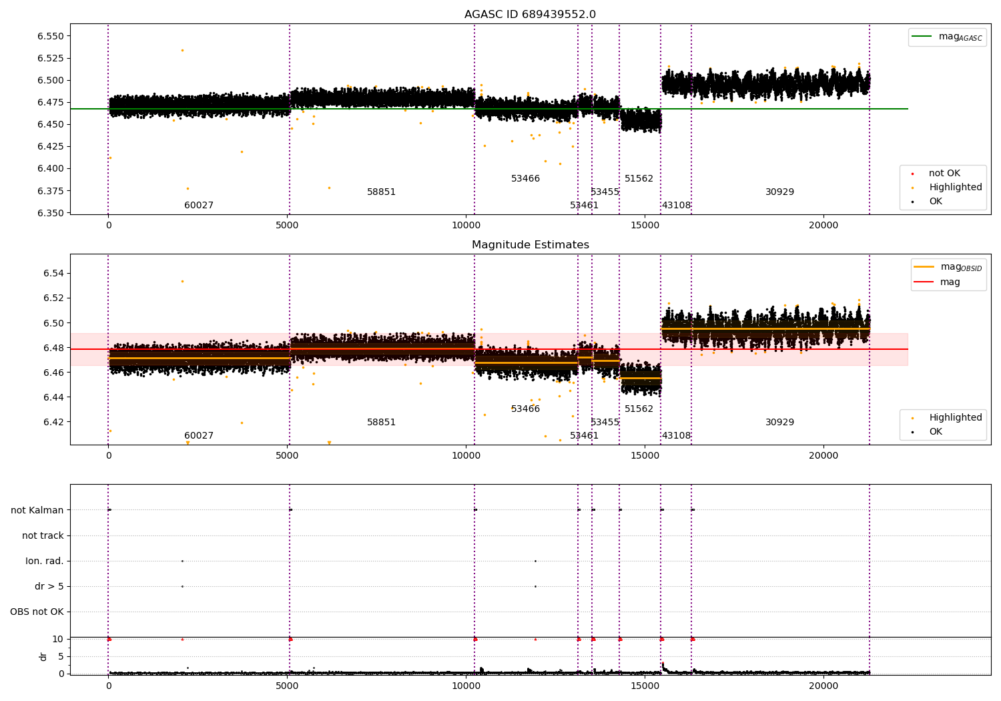The height and width of the screenshot is (701, 1001).
Task: Click the 6.500 y-tick in top plot
Action: pyautogui.click(x=51, y=80)
